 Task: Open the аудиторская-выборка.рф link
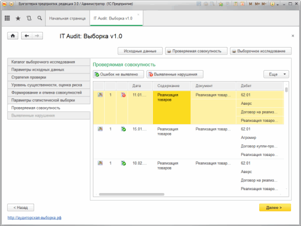pos(35,218)
